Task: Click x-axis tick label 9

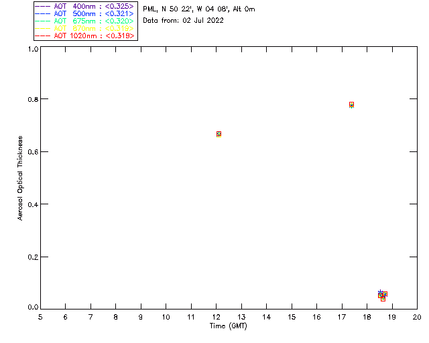Action: click(141, 317)
